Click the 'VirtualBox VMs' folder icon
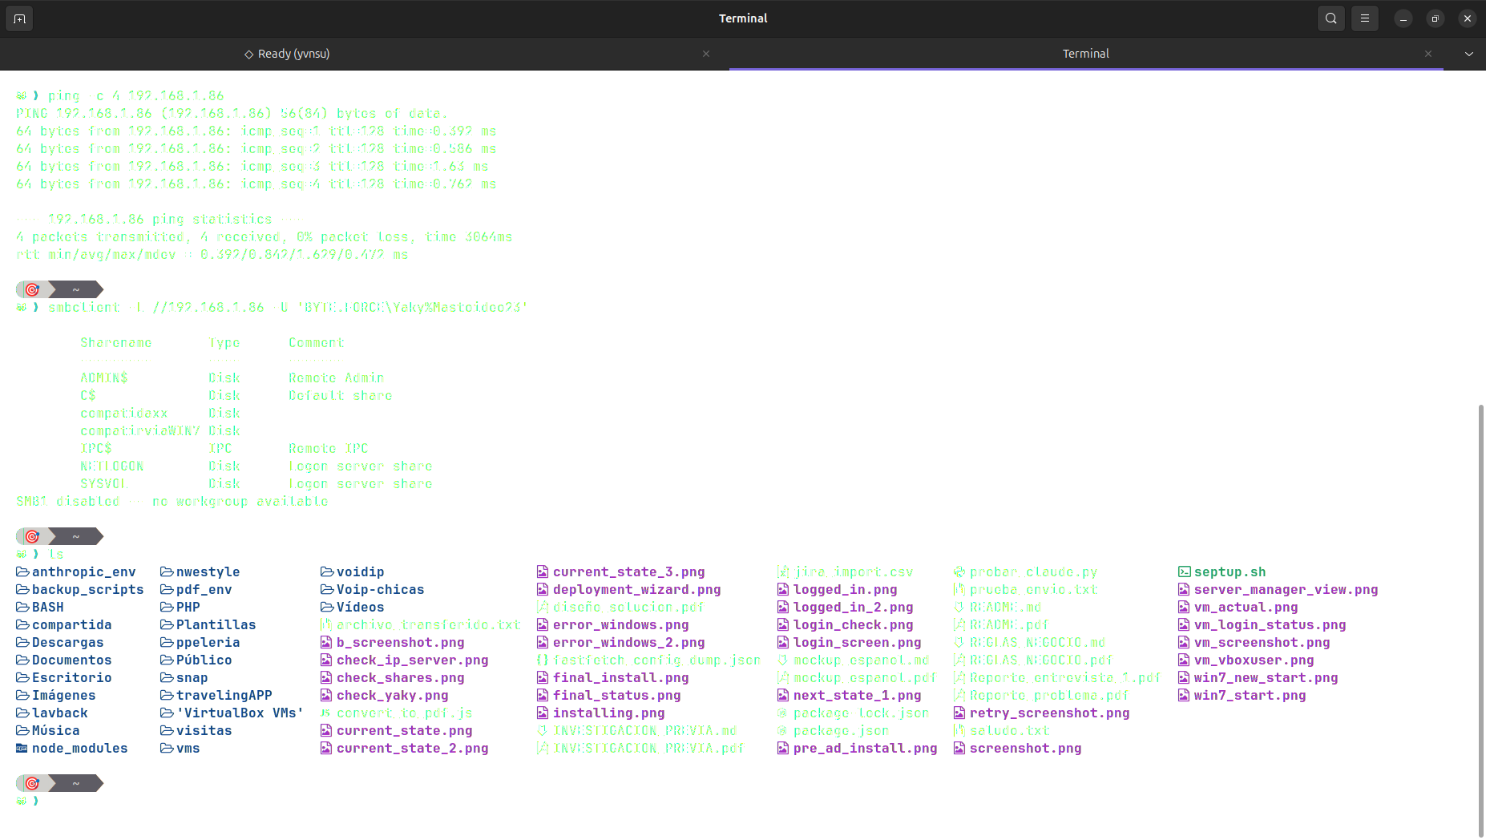The image size is (1486, 840). click(168, 713)
